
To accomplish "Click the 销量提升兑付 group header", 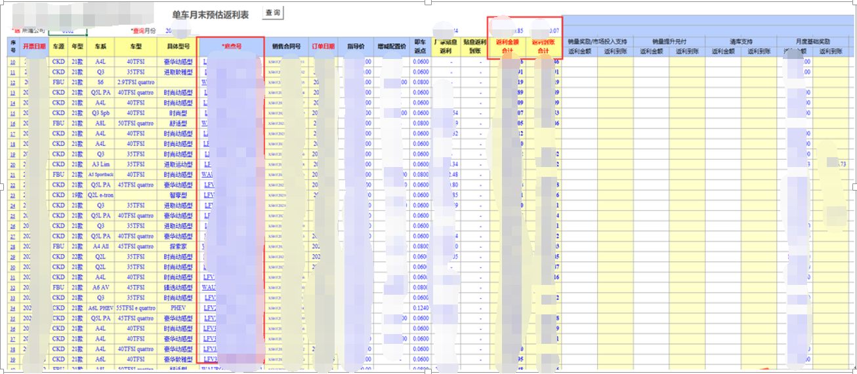I will tap(669, 41).
